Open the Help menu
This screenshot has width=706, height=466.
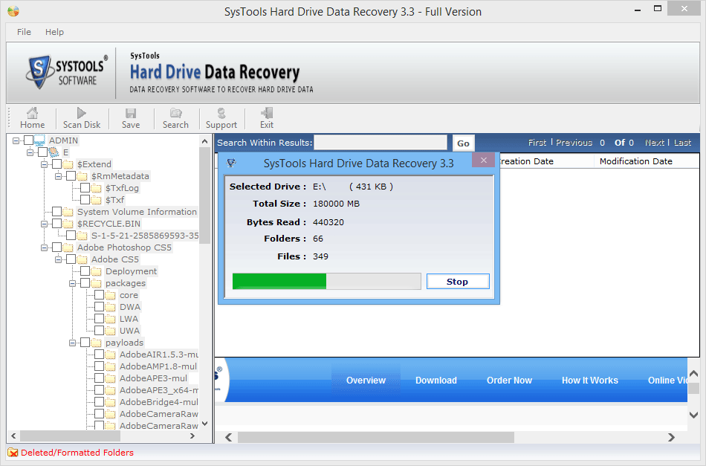point(54,32)
